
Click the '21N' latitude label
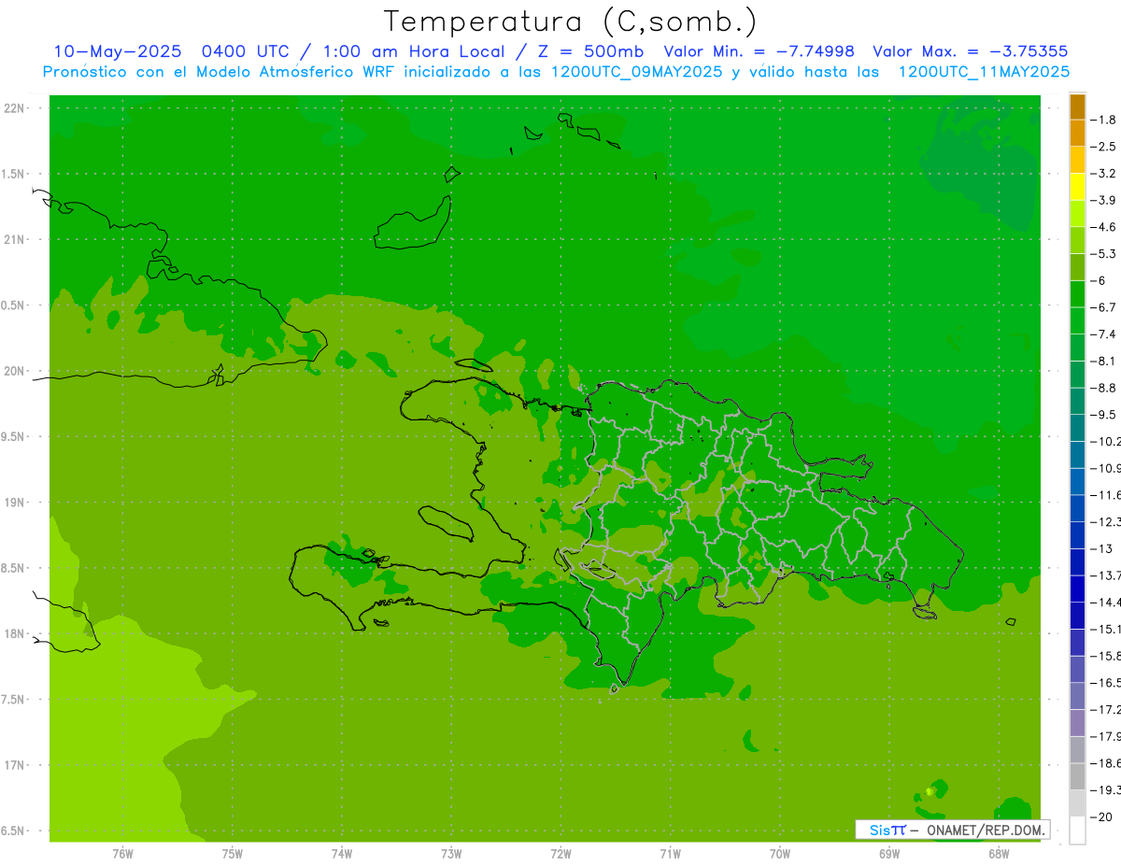click(16, 239)
